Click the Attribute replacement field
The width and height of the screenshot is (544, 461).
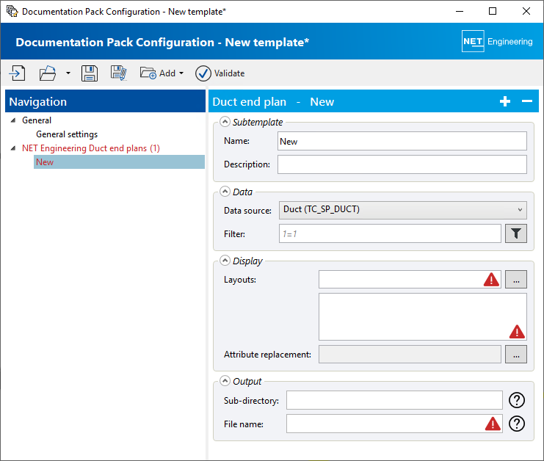point(410,354)
